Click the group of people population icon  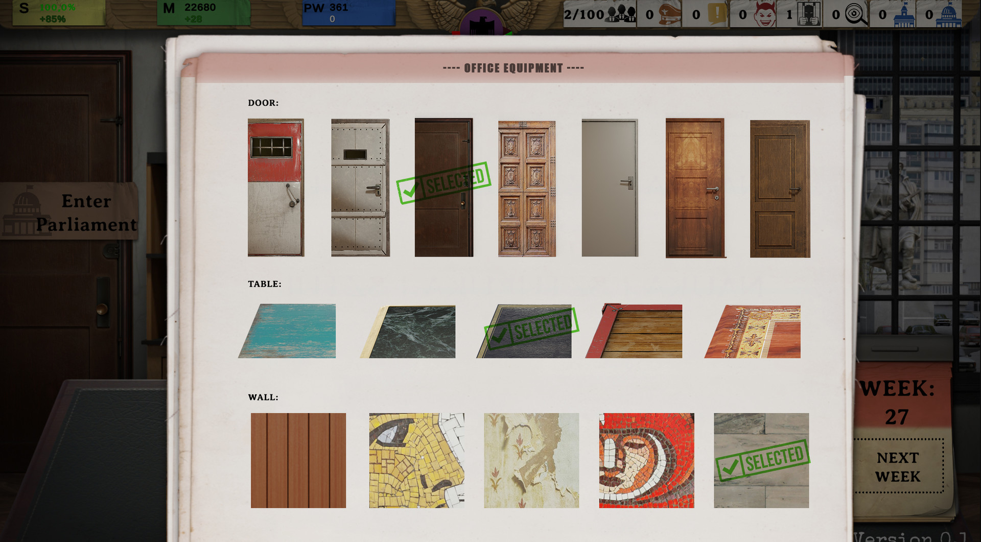(621, 14)
